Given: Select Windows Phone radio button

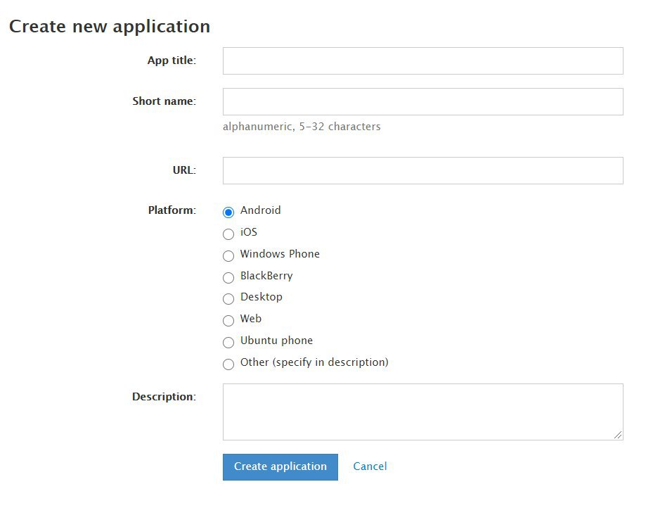Looking at the screenshot, I should tap(228, 255).
